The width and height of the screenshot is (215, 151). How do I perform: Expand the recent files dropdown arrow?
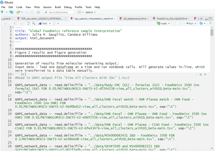[22, 12]
